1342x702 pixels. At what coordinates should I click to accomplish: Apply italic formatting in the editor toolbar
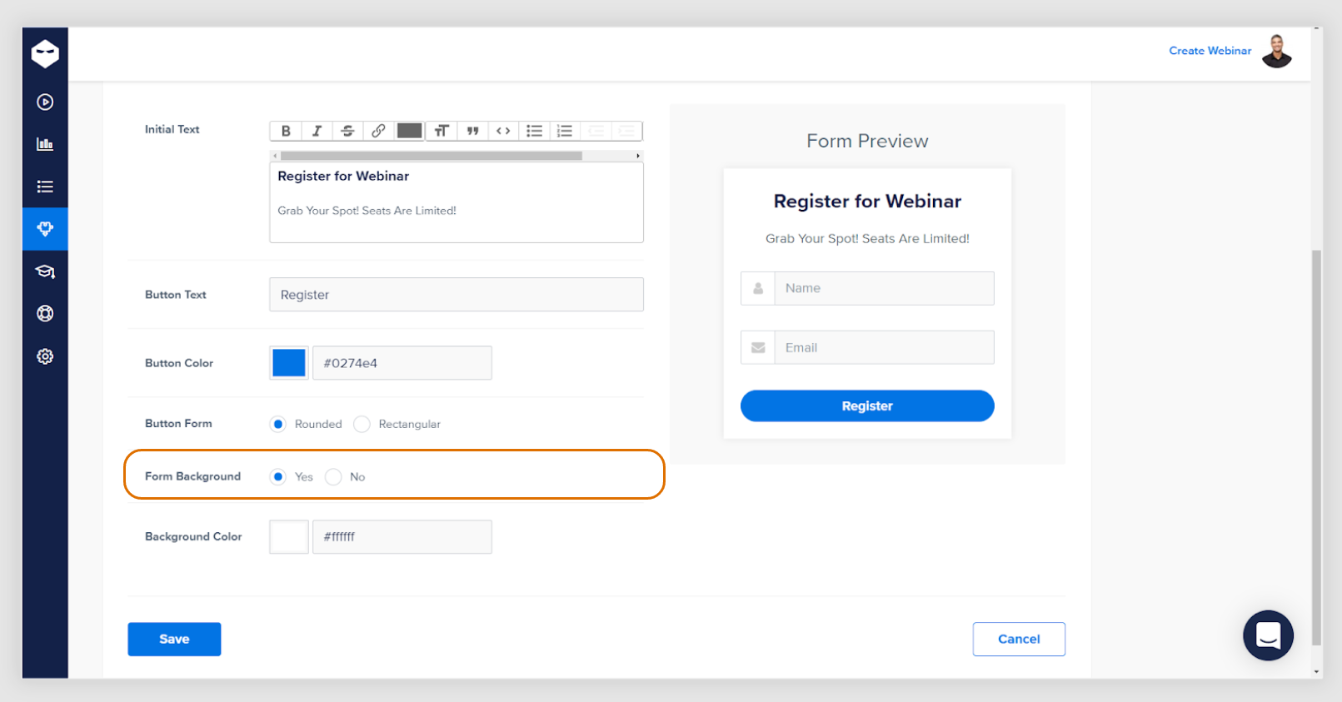tap(317, 131)
